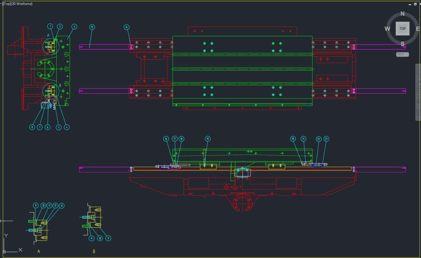Select balloon number 23 callout
The width and height of the screenshot is (421, 258).
[326, 139]
